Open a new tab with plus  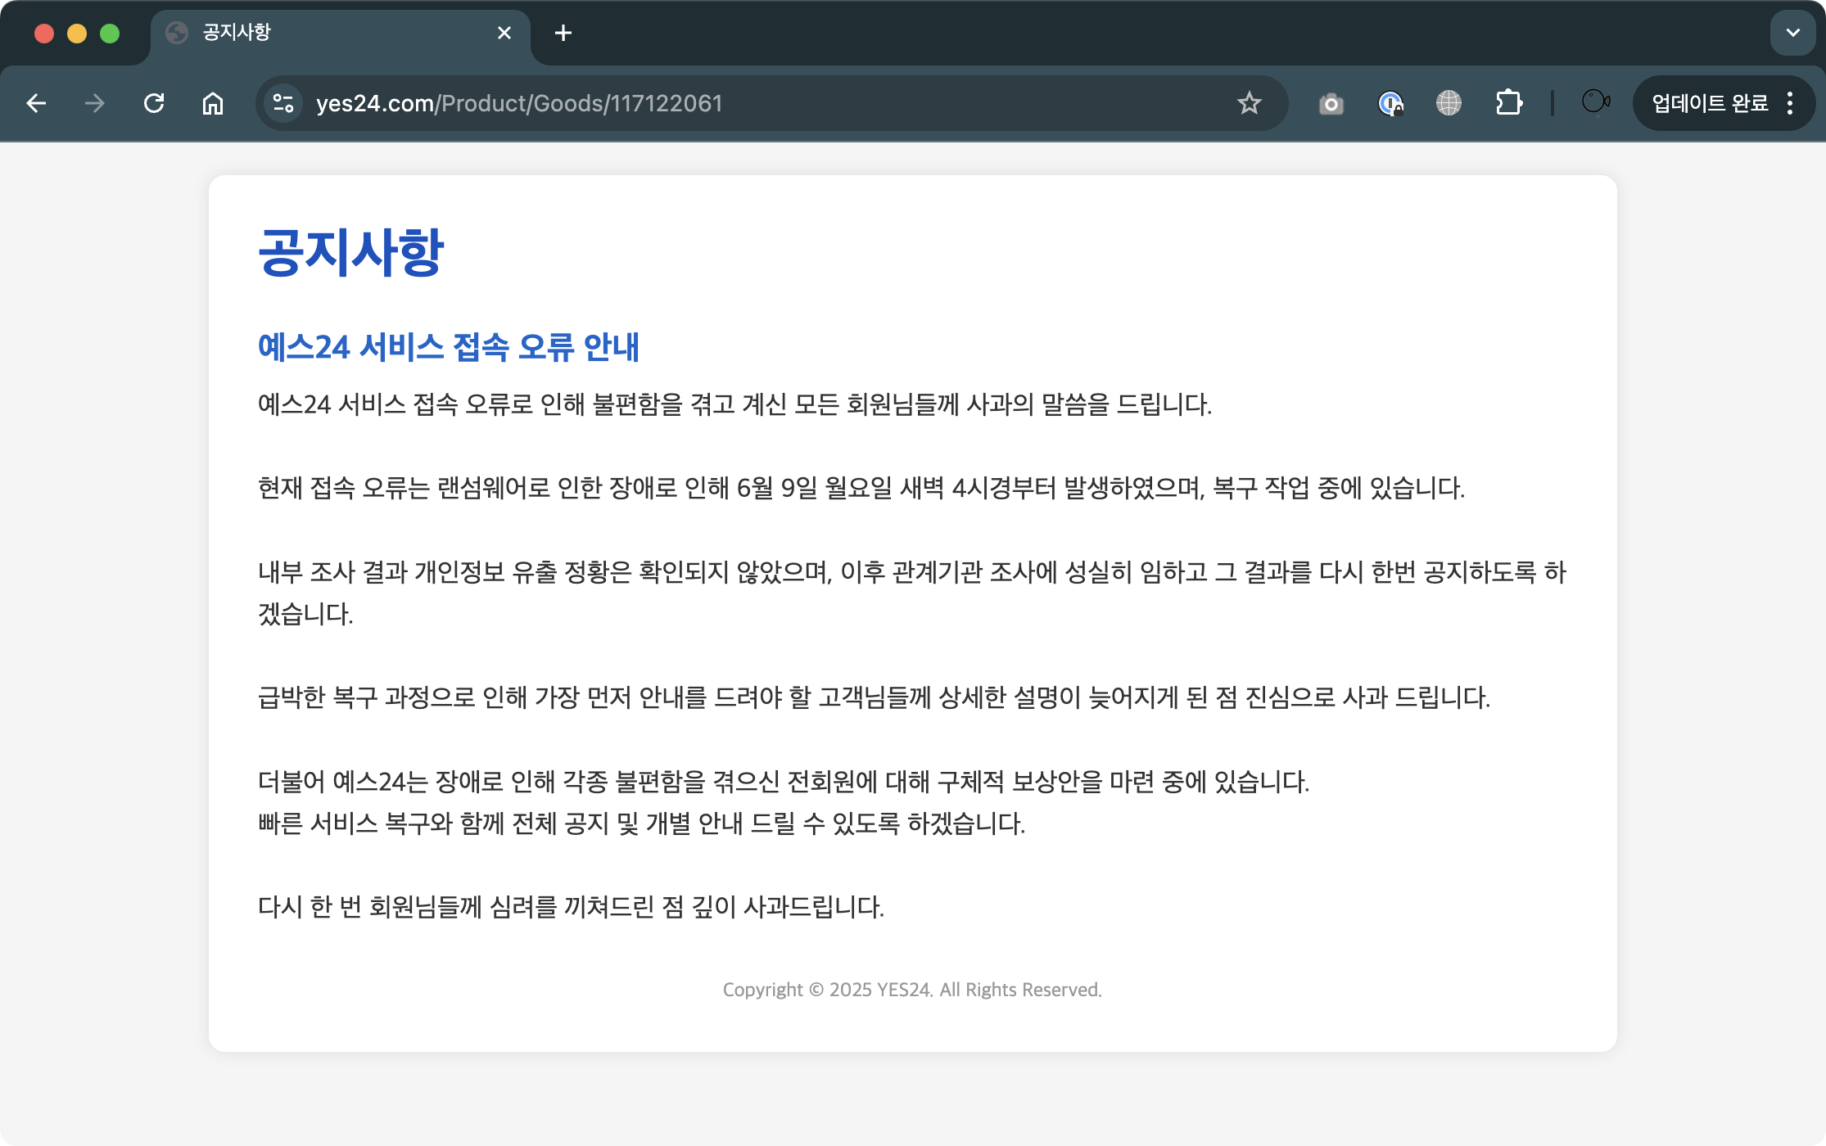[x=563, y=33]
